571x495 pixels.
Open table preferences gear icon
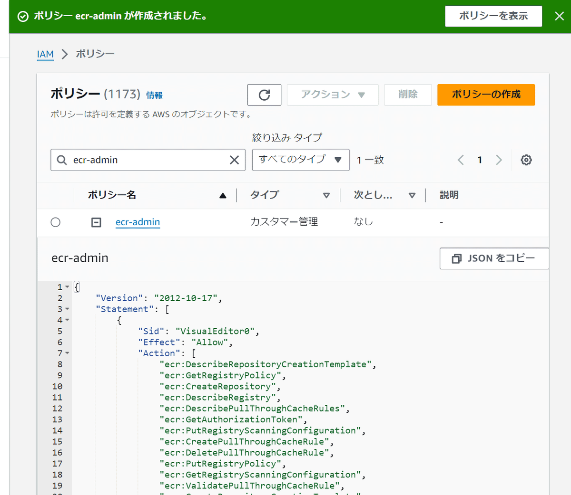[526, 160]
